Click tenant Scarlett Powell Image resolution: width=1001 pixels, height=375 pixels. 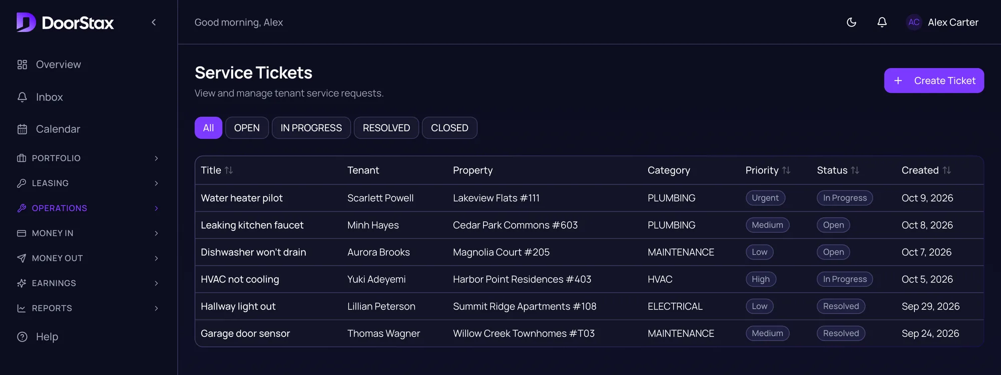pos(380,198)
